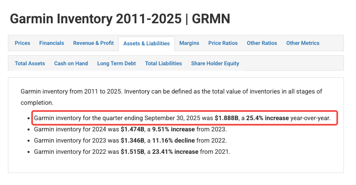Click the Total Liabilities link
This screenshot has height=185, width=356.
tap(163, 63)
